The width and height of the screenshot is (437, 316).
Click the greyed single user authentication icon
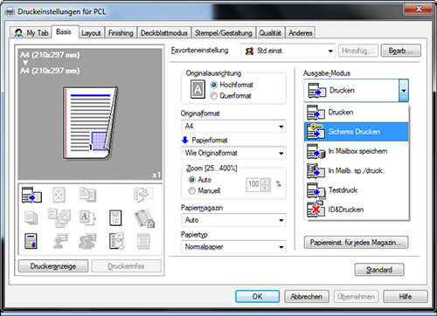pyautogui.click(x=59, y=241)
